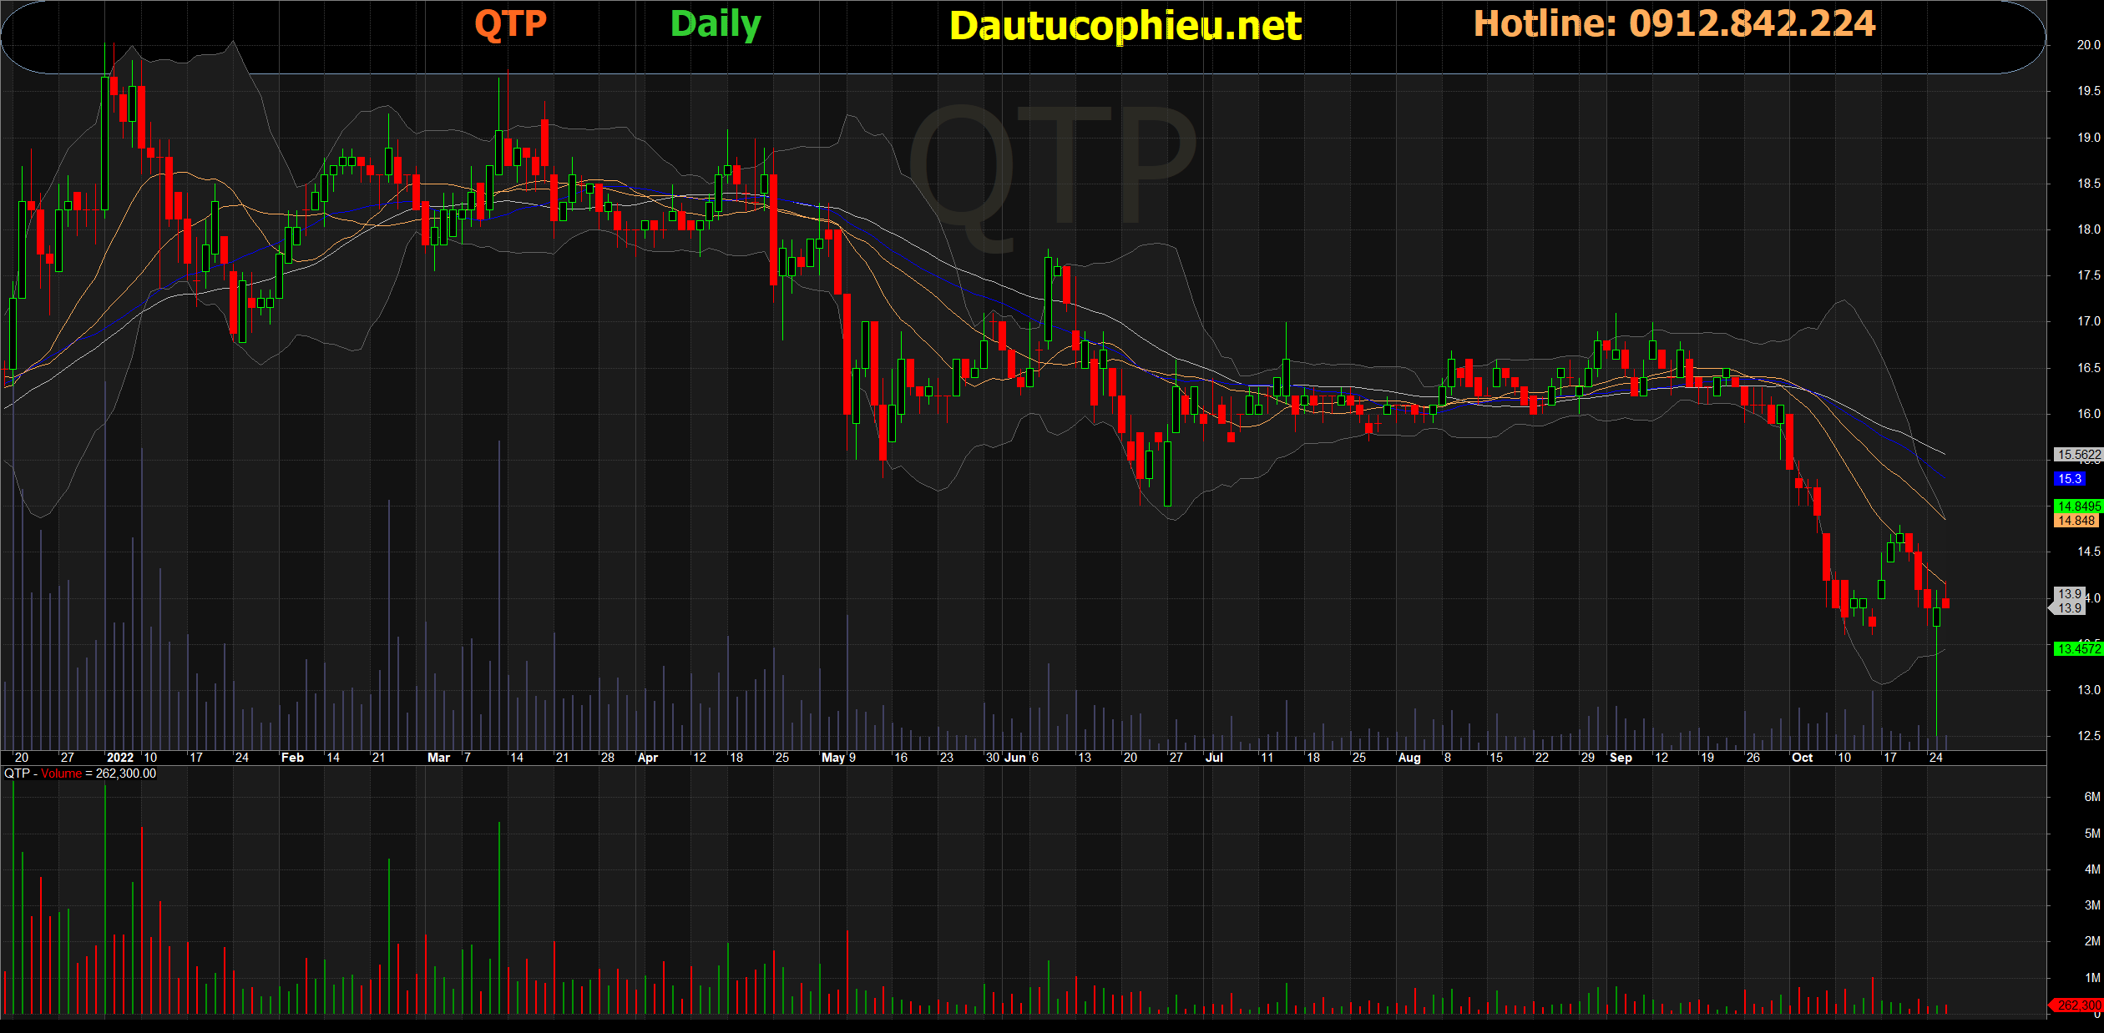The image size is (2104, 1033).
Task: Select the Sep label on date axis
Action: pos(1620,758)
